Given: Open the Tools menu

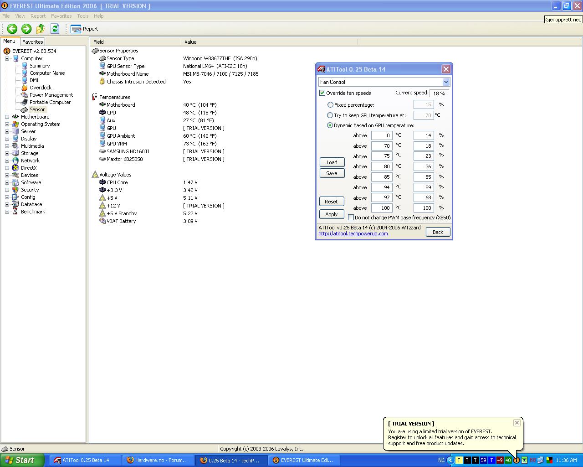Looking at the screenshot, I should pyautogui.click(x=83, y=16).
